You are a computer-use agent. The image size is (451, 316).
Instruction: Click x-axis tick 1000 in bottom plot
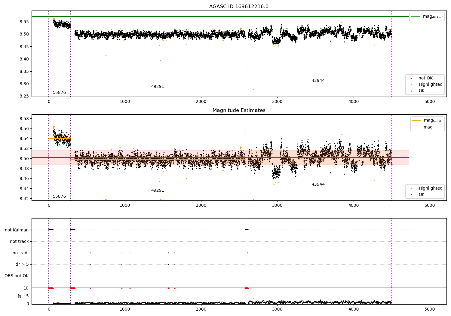point(125,309)
